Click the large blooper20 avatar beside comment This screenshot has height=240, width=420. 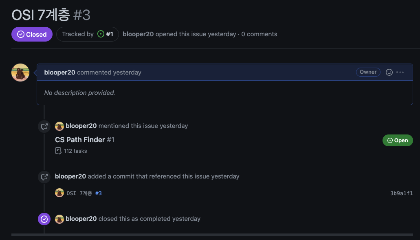(20, 73)
